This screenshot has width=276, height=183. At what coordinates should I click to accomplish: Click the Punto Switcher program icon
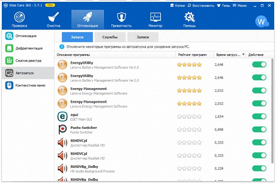[63, 129]
